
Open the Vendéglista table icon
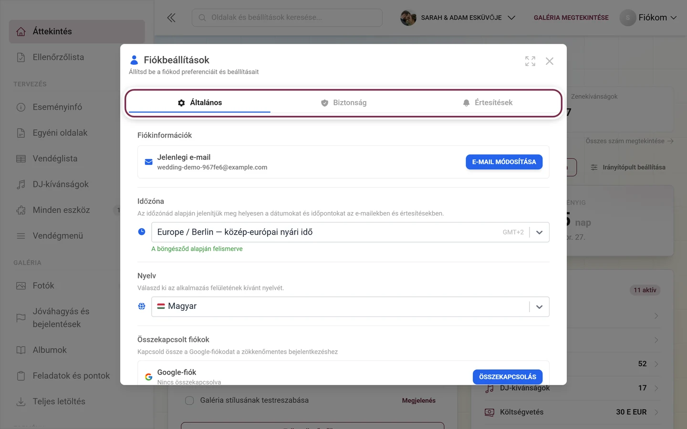point(21,159)
